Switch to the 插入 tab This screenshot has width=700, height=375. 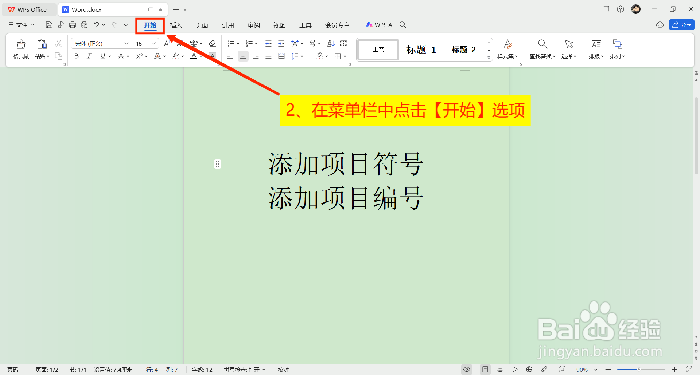[176, 25]
